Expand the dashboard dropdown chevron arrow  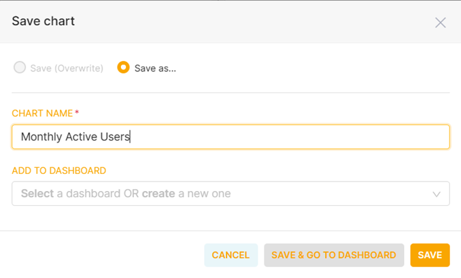click(x=437, y=194)
